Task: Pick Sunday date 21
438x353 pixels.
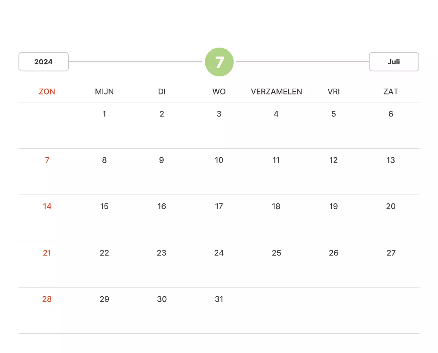Action: [x=47, y=253]
